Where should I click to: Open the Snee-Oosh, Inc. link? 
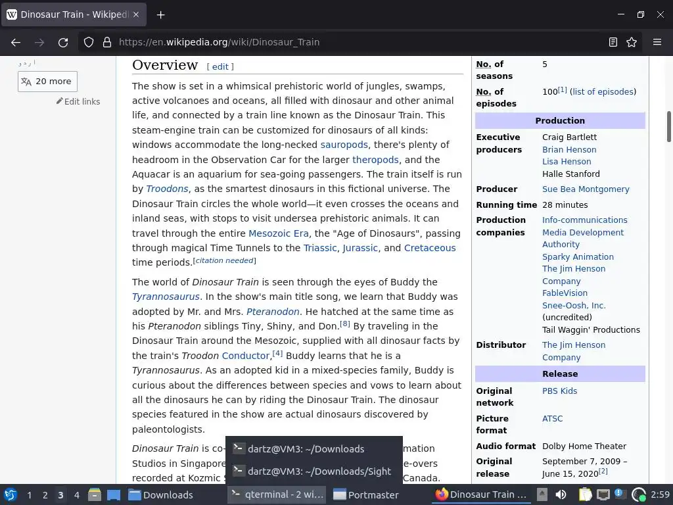coord(574,305)
